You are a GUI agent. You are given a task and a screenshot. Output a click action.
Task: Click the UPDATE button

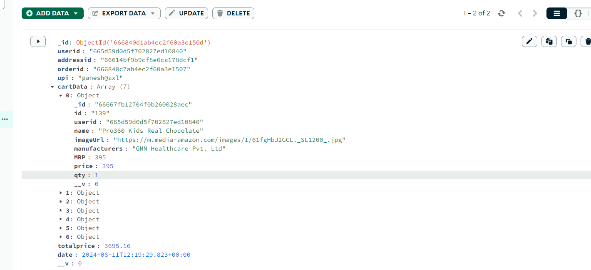click(x=186, y=13)
